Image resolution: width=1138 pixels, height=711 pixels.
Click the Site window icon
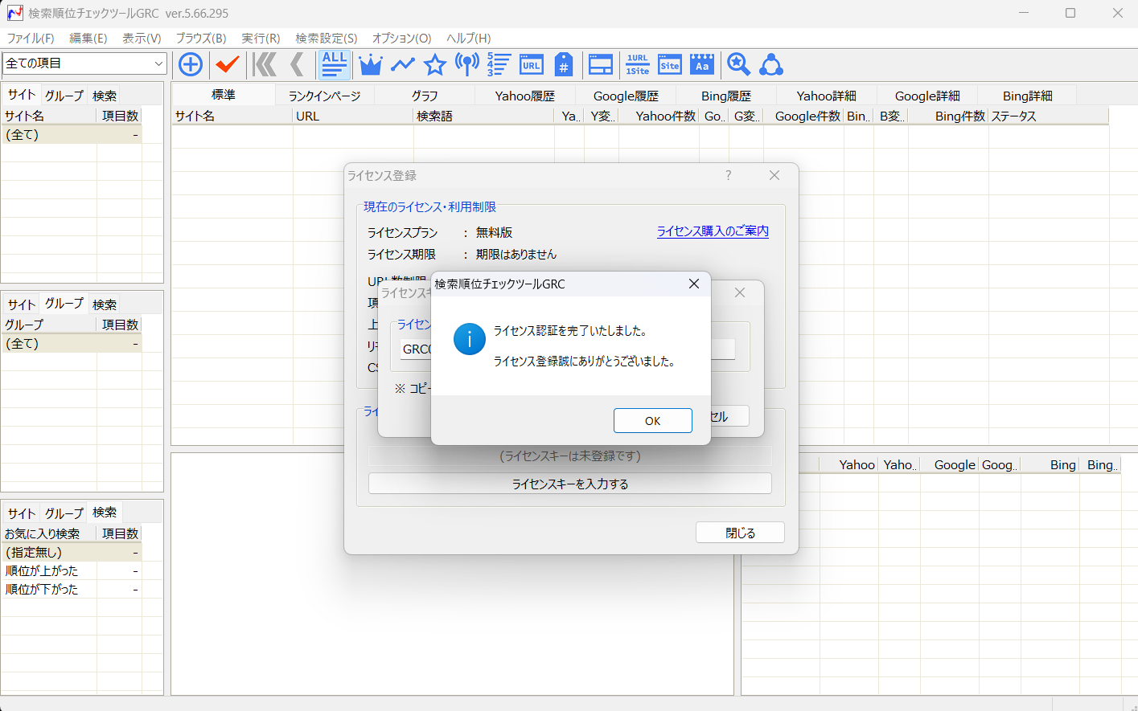[670, 64]
